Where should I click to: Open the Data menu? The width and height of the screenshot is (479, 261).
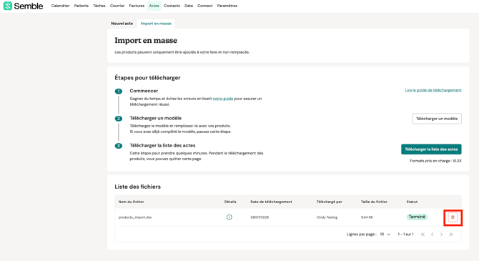tap(189, 6)
